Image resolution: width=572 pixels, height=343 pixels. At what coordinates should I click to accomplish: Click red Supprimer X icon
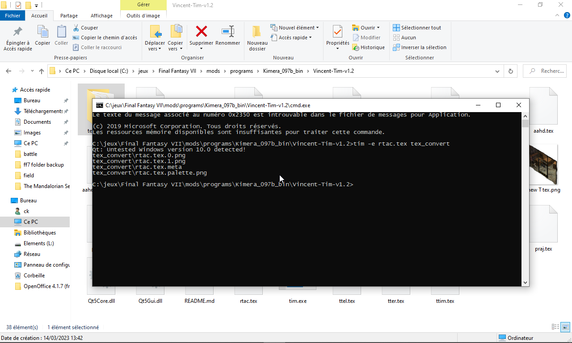click(202, 31)
